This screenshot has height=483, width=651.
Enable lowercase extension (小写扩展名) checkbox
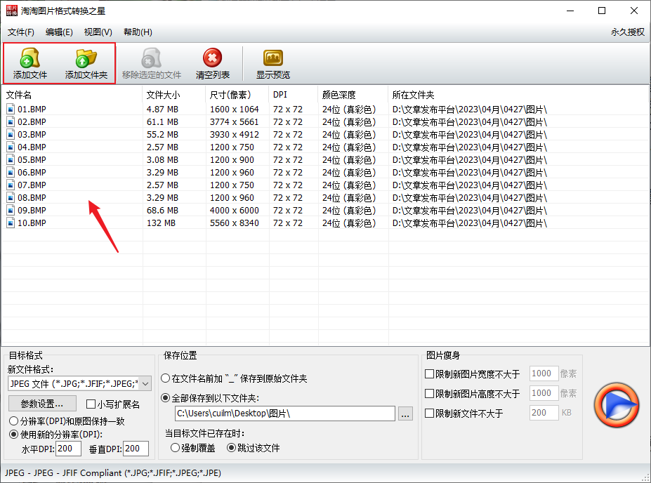click(91, 404)
